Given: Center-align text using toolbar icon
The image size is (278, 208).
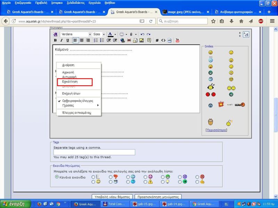Looking at the screenshot, I should 82,40.
